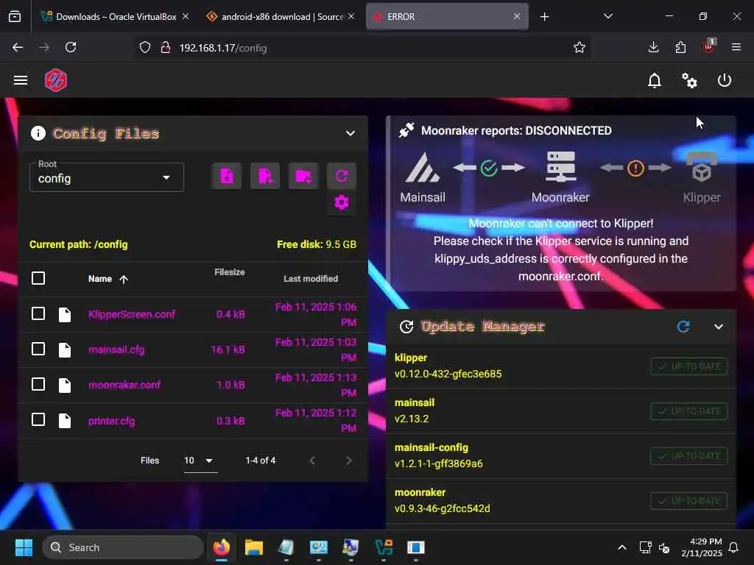The width and height of the screenshot is (754, 565).
Task: Open the Firefox application menu
Action: [736, 47]
